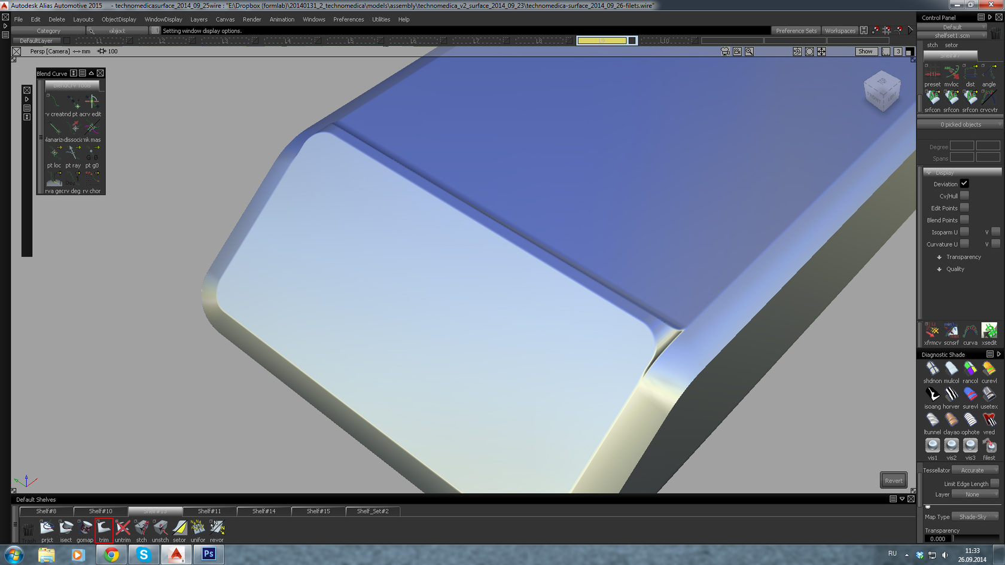
Task: Select the trim tool in the shelf
Action: [103, 529]
